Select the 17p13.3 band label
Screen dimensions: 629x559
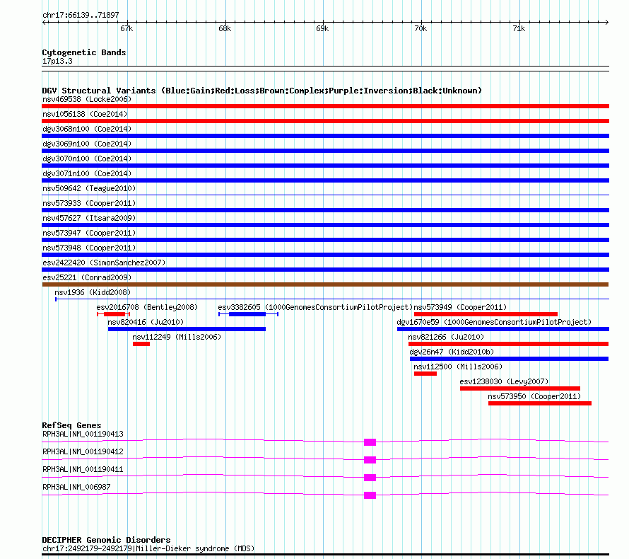click(x=57, y=61)
